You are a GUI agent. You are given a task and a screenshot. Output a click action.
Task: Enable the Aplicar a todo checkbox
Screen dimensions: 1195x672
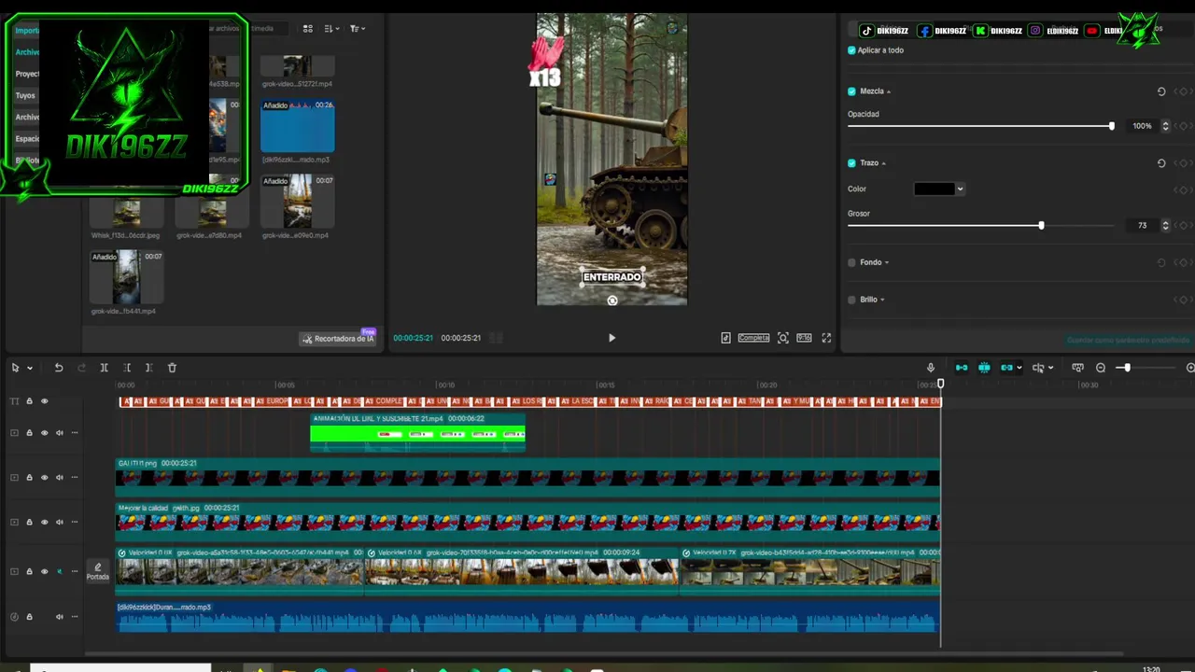click(x=851, y=50)
